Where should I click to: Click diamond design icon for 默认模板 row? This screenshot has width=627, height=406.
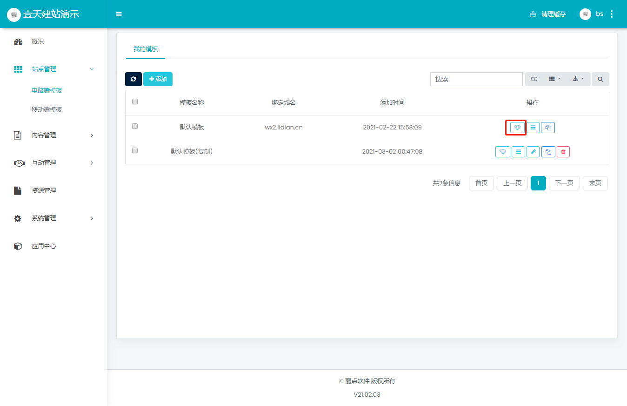click(517, 127)
